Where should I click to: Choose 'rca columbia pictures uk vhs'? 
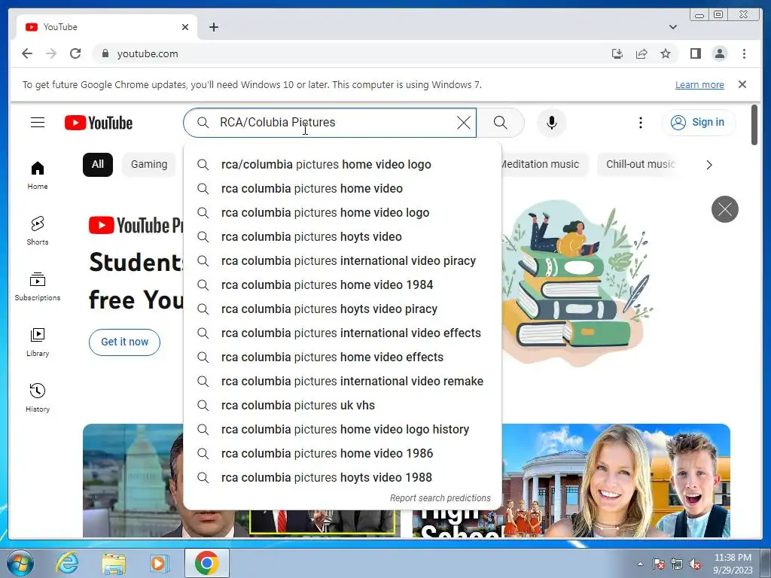[x=343, y=405]
